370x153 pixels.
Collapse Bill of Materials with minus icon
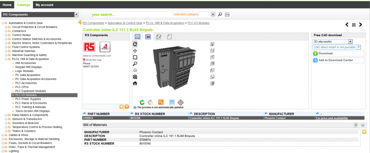click(x=363, y=125)
